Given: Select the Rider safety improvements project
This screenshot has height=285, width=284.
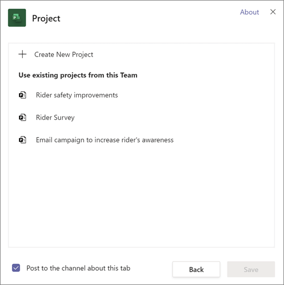Looking at the screenshot, I should (x=77, y=95).
